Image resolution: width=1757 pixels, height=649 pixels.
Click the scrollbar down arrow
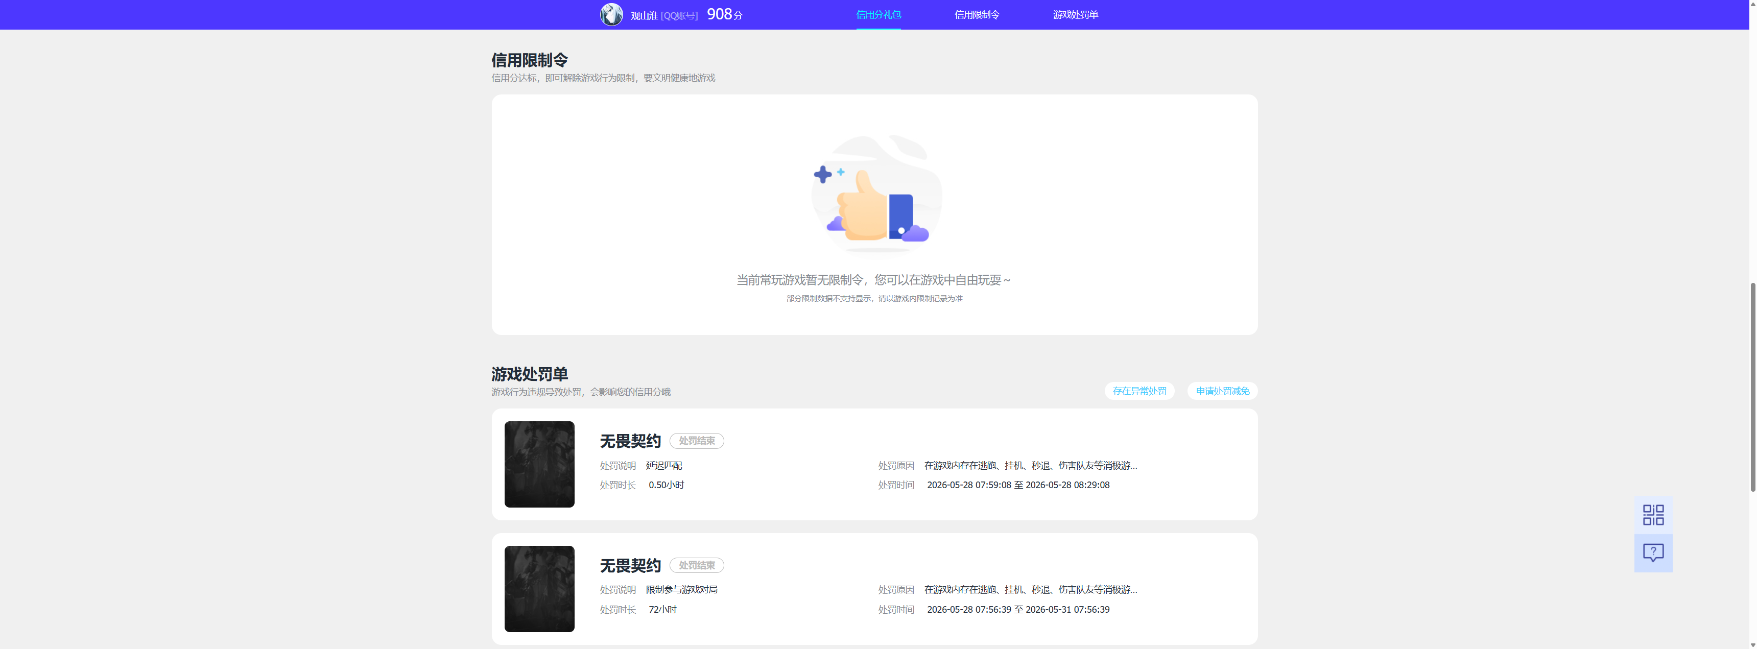click(x=1753, y=645)
